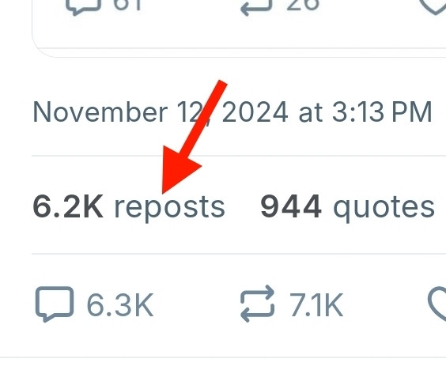The image size is (446, 389).
Task: Click the 7.1K repost count
Action: pos(316,305)
